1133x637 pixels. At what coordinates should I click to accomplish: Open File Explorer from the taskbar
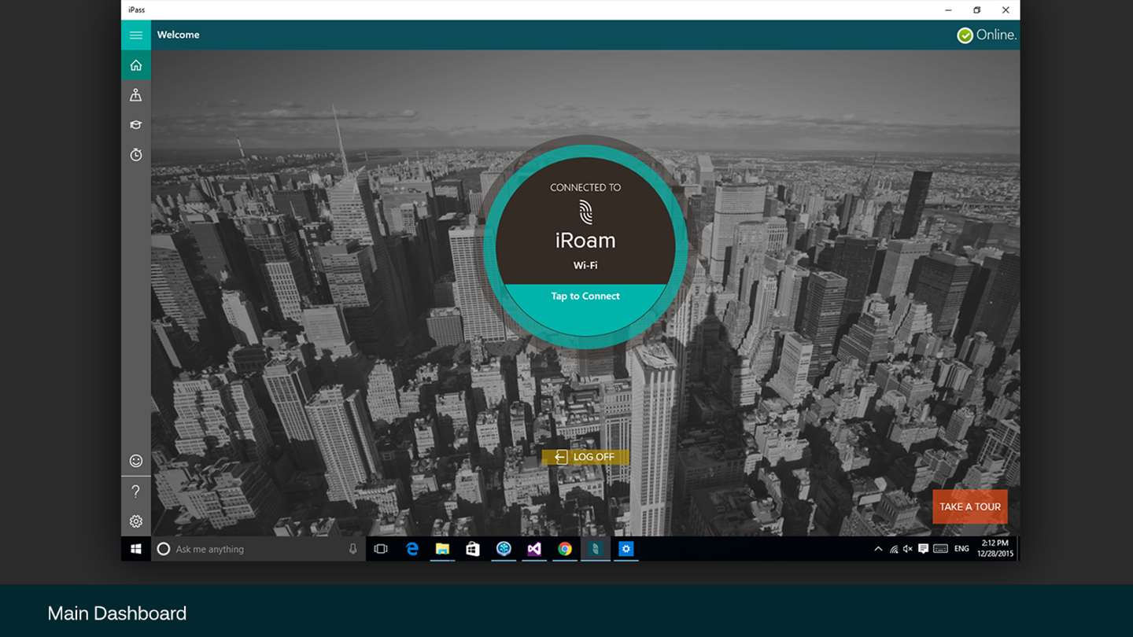[442, 549]
